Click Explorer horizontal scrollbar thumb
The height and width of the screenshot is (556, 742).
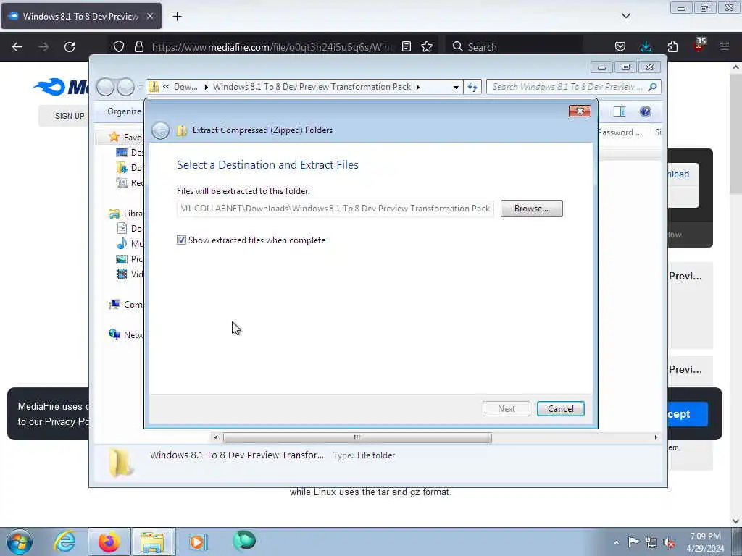pyautogui.click(x=357, y=438)
